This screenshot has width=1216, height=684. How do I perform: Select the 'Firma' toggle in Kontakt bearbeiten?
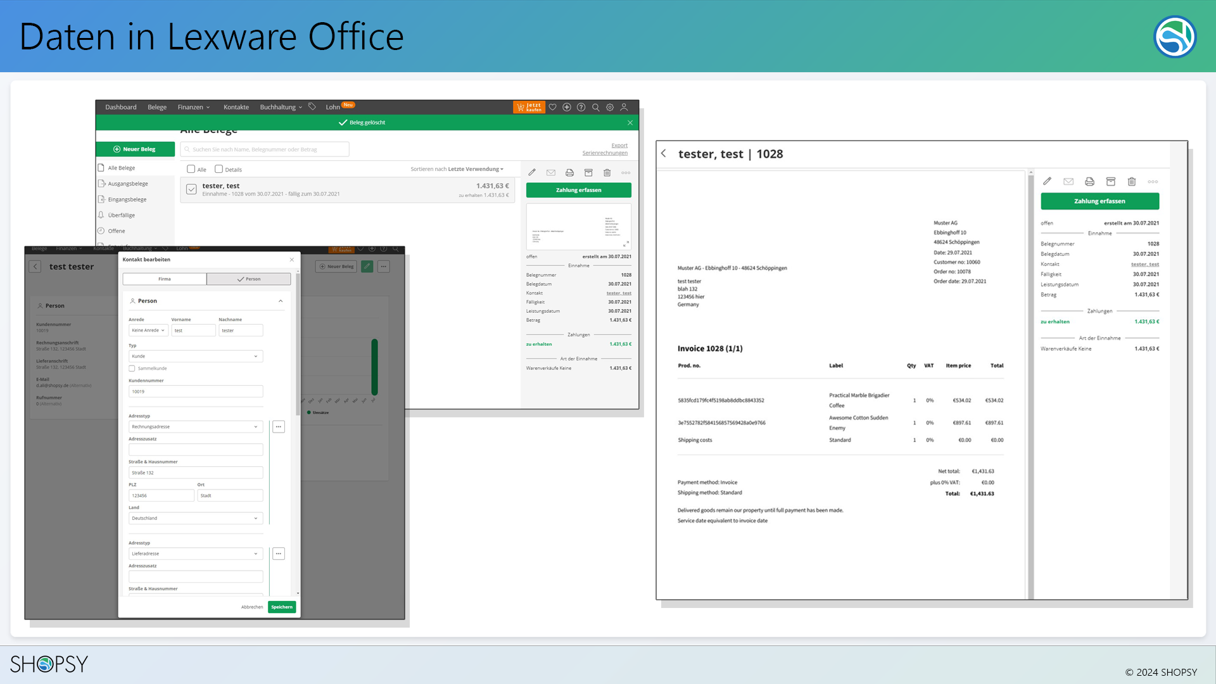click(x=165, y=279)
